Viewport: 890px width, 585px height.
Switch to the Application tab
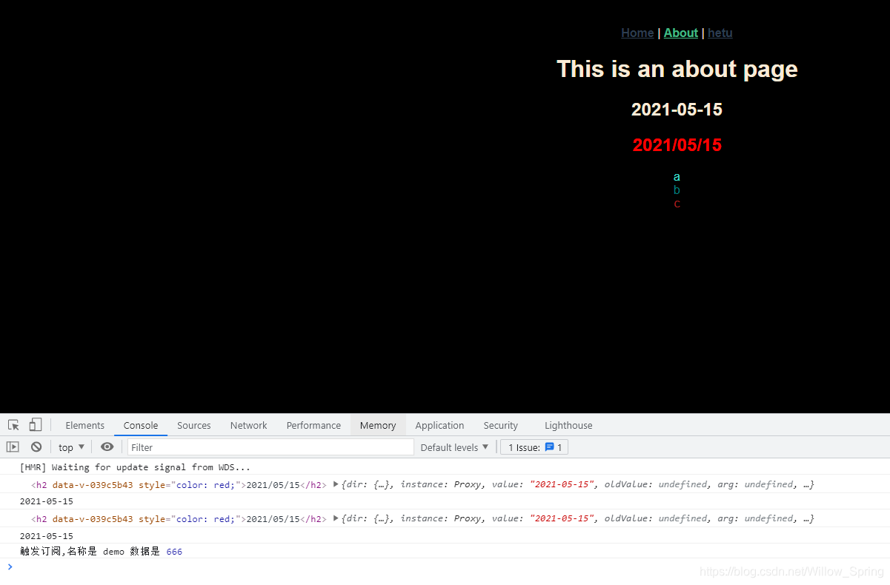[x=440, y=425]
